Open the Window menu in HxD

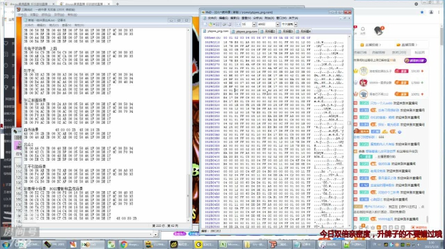[281, 18]
